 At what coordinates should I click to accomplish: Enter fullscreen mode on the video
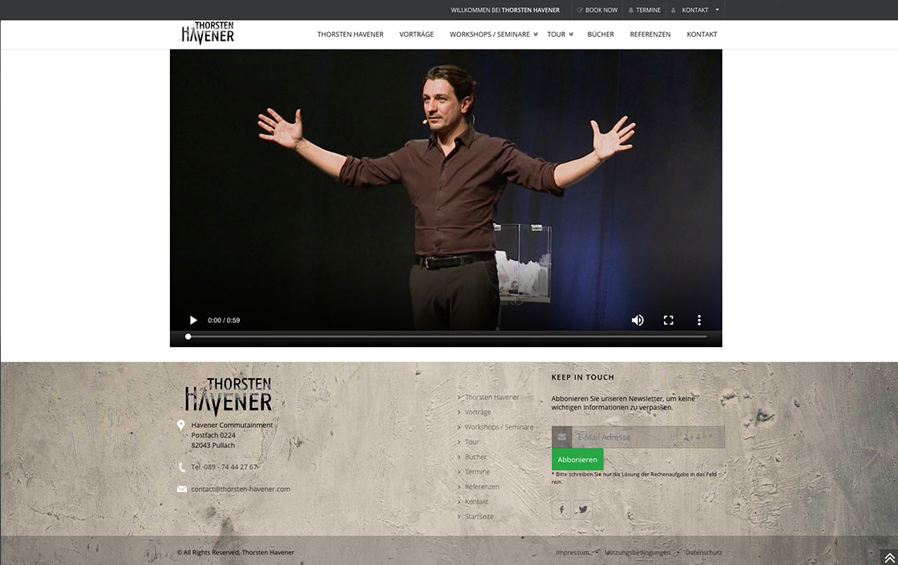pyautogui.click(x=669, y=320)
